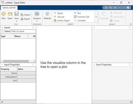Insert a Function Call
Screen dimensions: 133x104
tap(81, 17)
